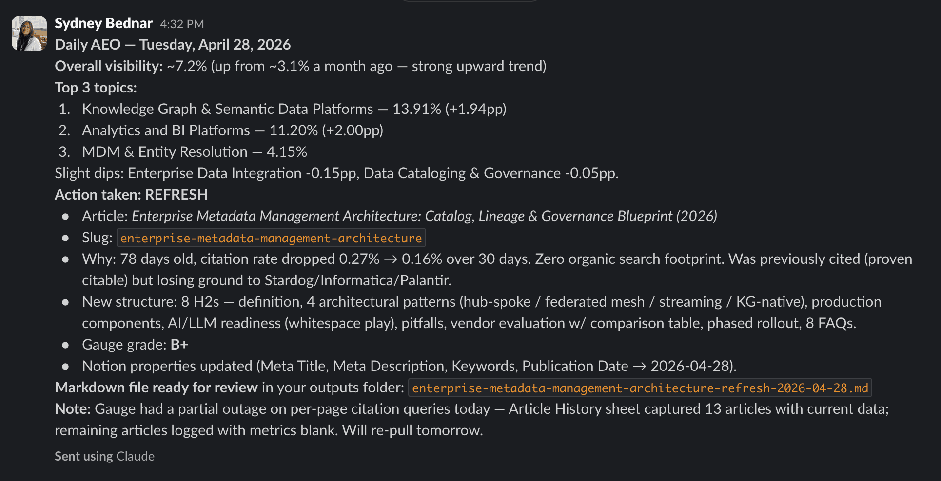Select the MDM & Entity Resolution item

coord(195,152)
